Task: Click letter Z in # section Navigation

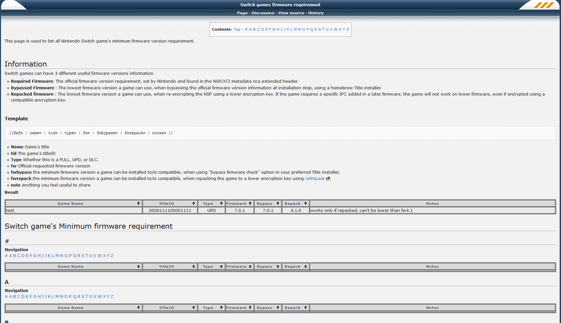Action: [112, 256]
